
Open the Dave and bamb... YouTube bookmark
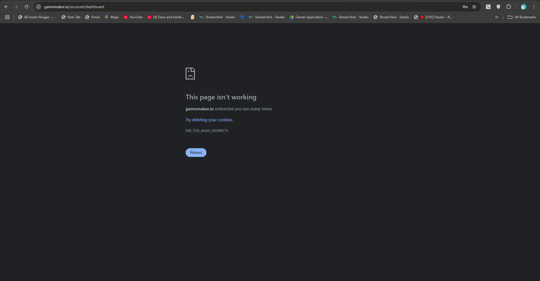(166, 17)
